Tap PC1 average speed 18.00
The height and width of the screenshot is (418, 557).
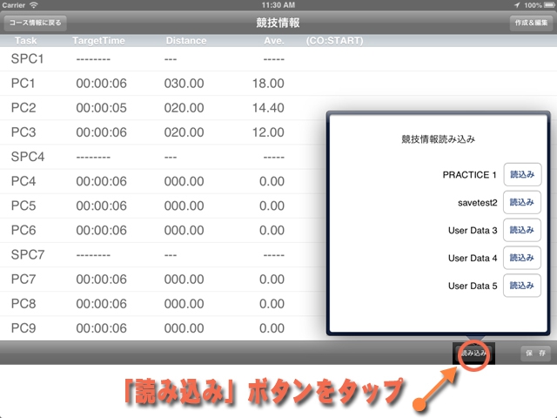[x=267, y=84]
